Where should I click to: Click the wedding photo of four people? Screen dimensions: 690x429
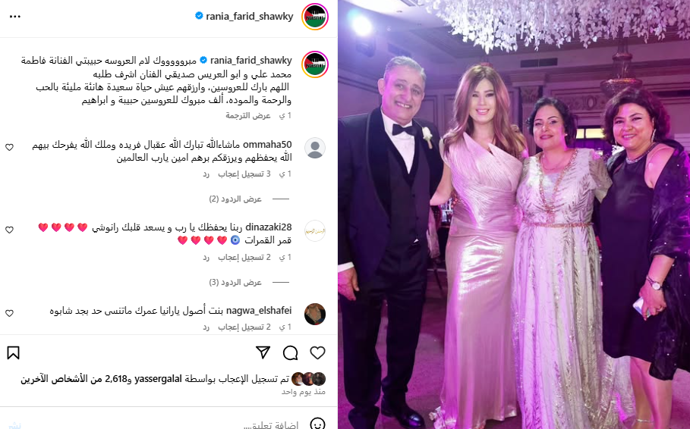[x=514, y=214]
